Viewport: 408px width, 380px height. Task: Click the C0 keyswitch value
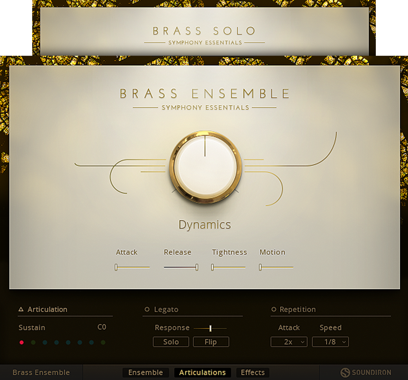tap(102, 327)
